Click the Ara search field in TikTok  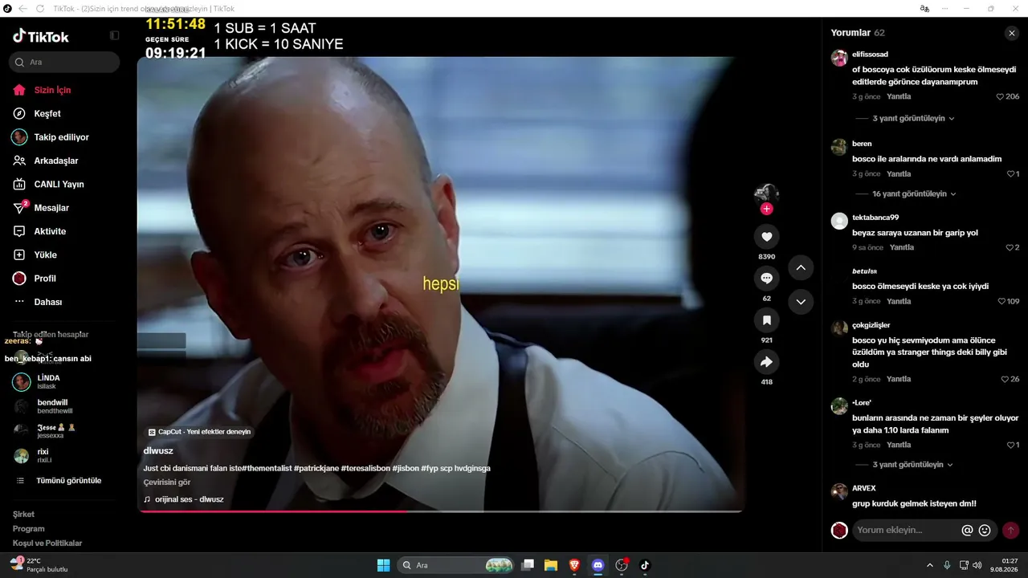(64, 62)
